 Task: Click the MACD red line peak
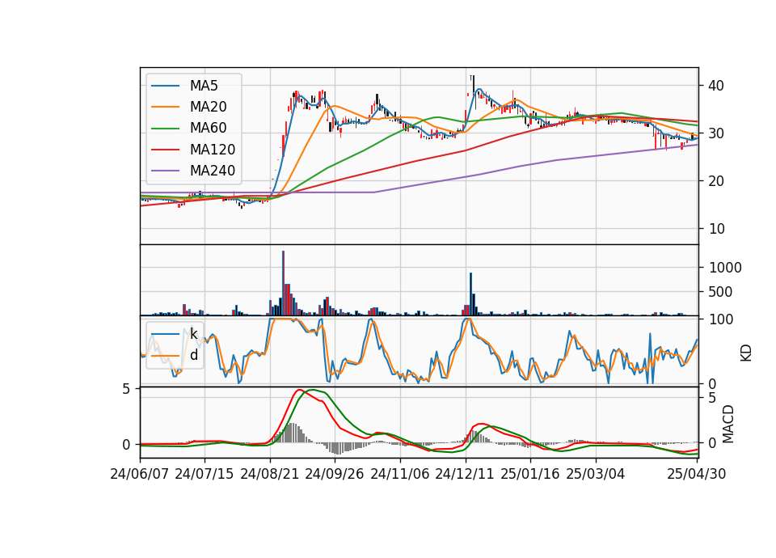299,390
